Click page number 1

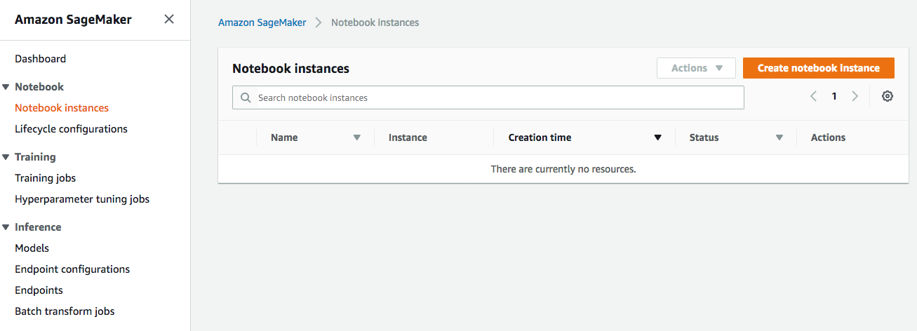pos(834,97)
